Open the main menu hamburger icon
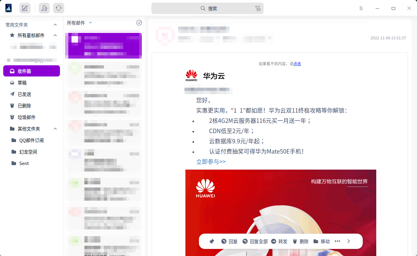This screenshot has height=256, width=417. pos(361,8)
